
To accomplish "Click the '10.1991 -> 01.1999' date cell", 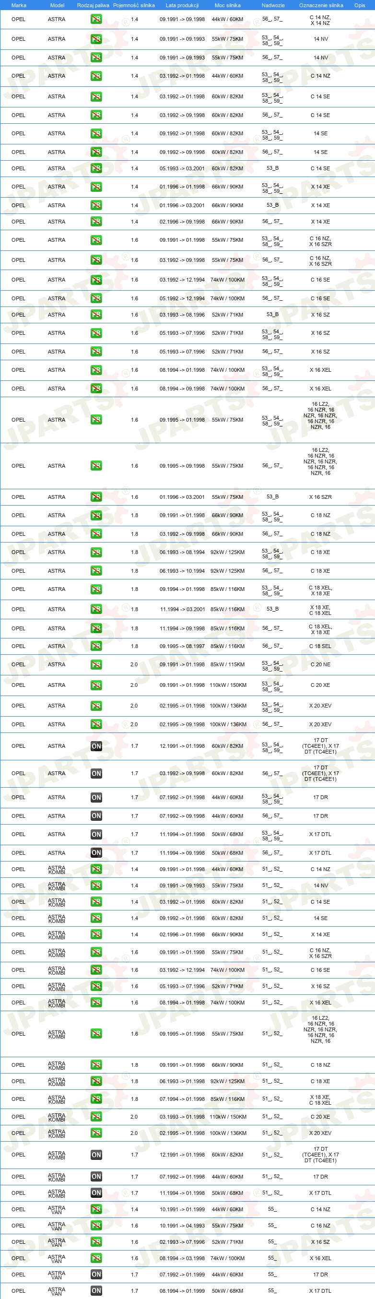I will [x=182, y=1209].
